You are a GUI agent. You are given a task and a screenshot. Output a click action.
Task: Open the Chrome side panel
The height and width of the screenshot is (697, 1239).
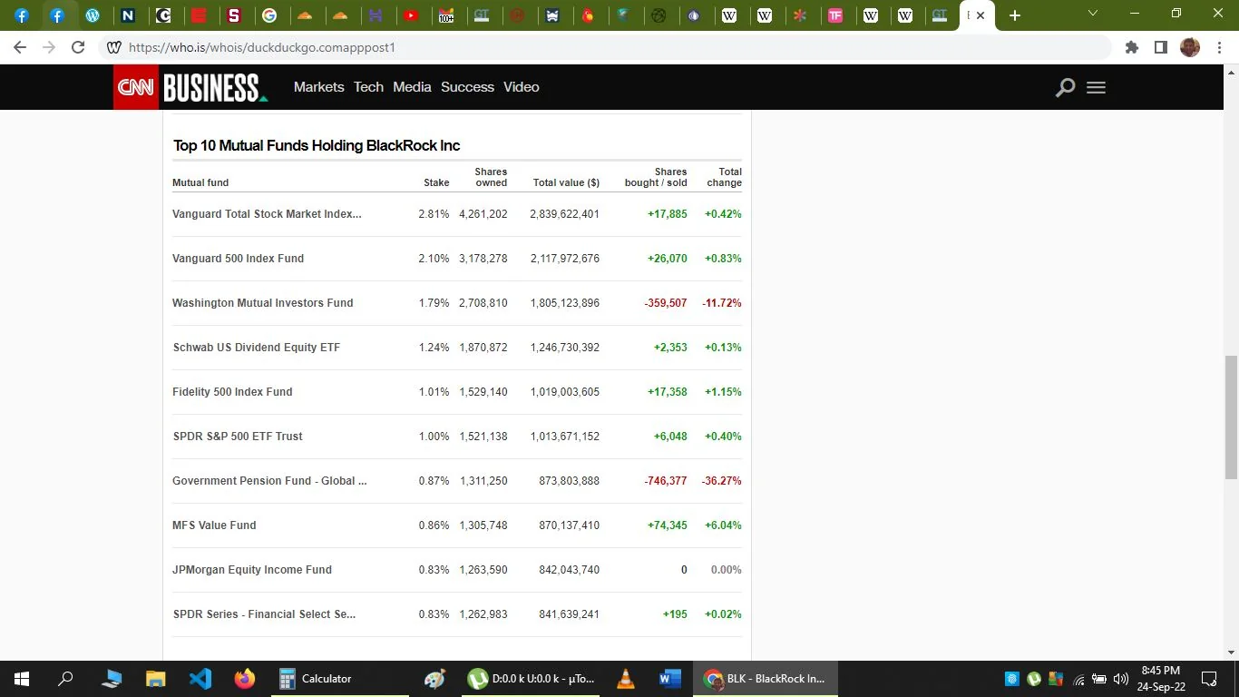[1160, 47]
